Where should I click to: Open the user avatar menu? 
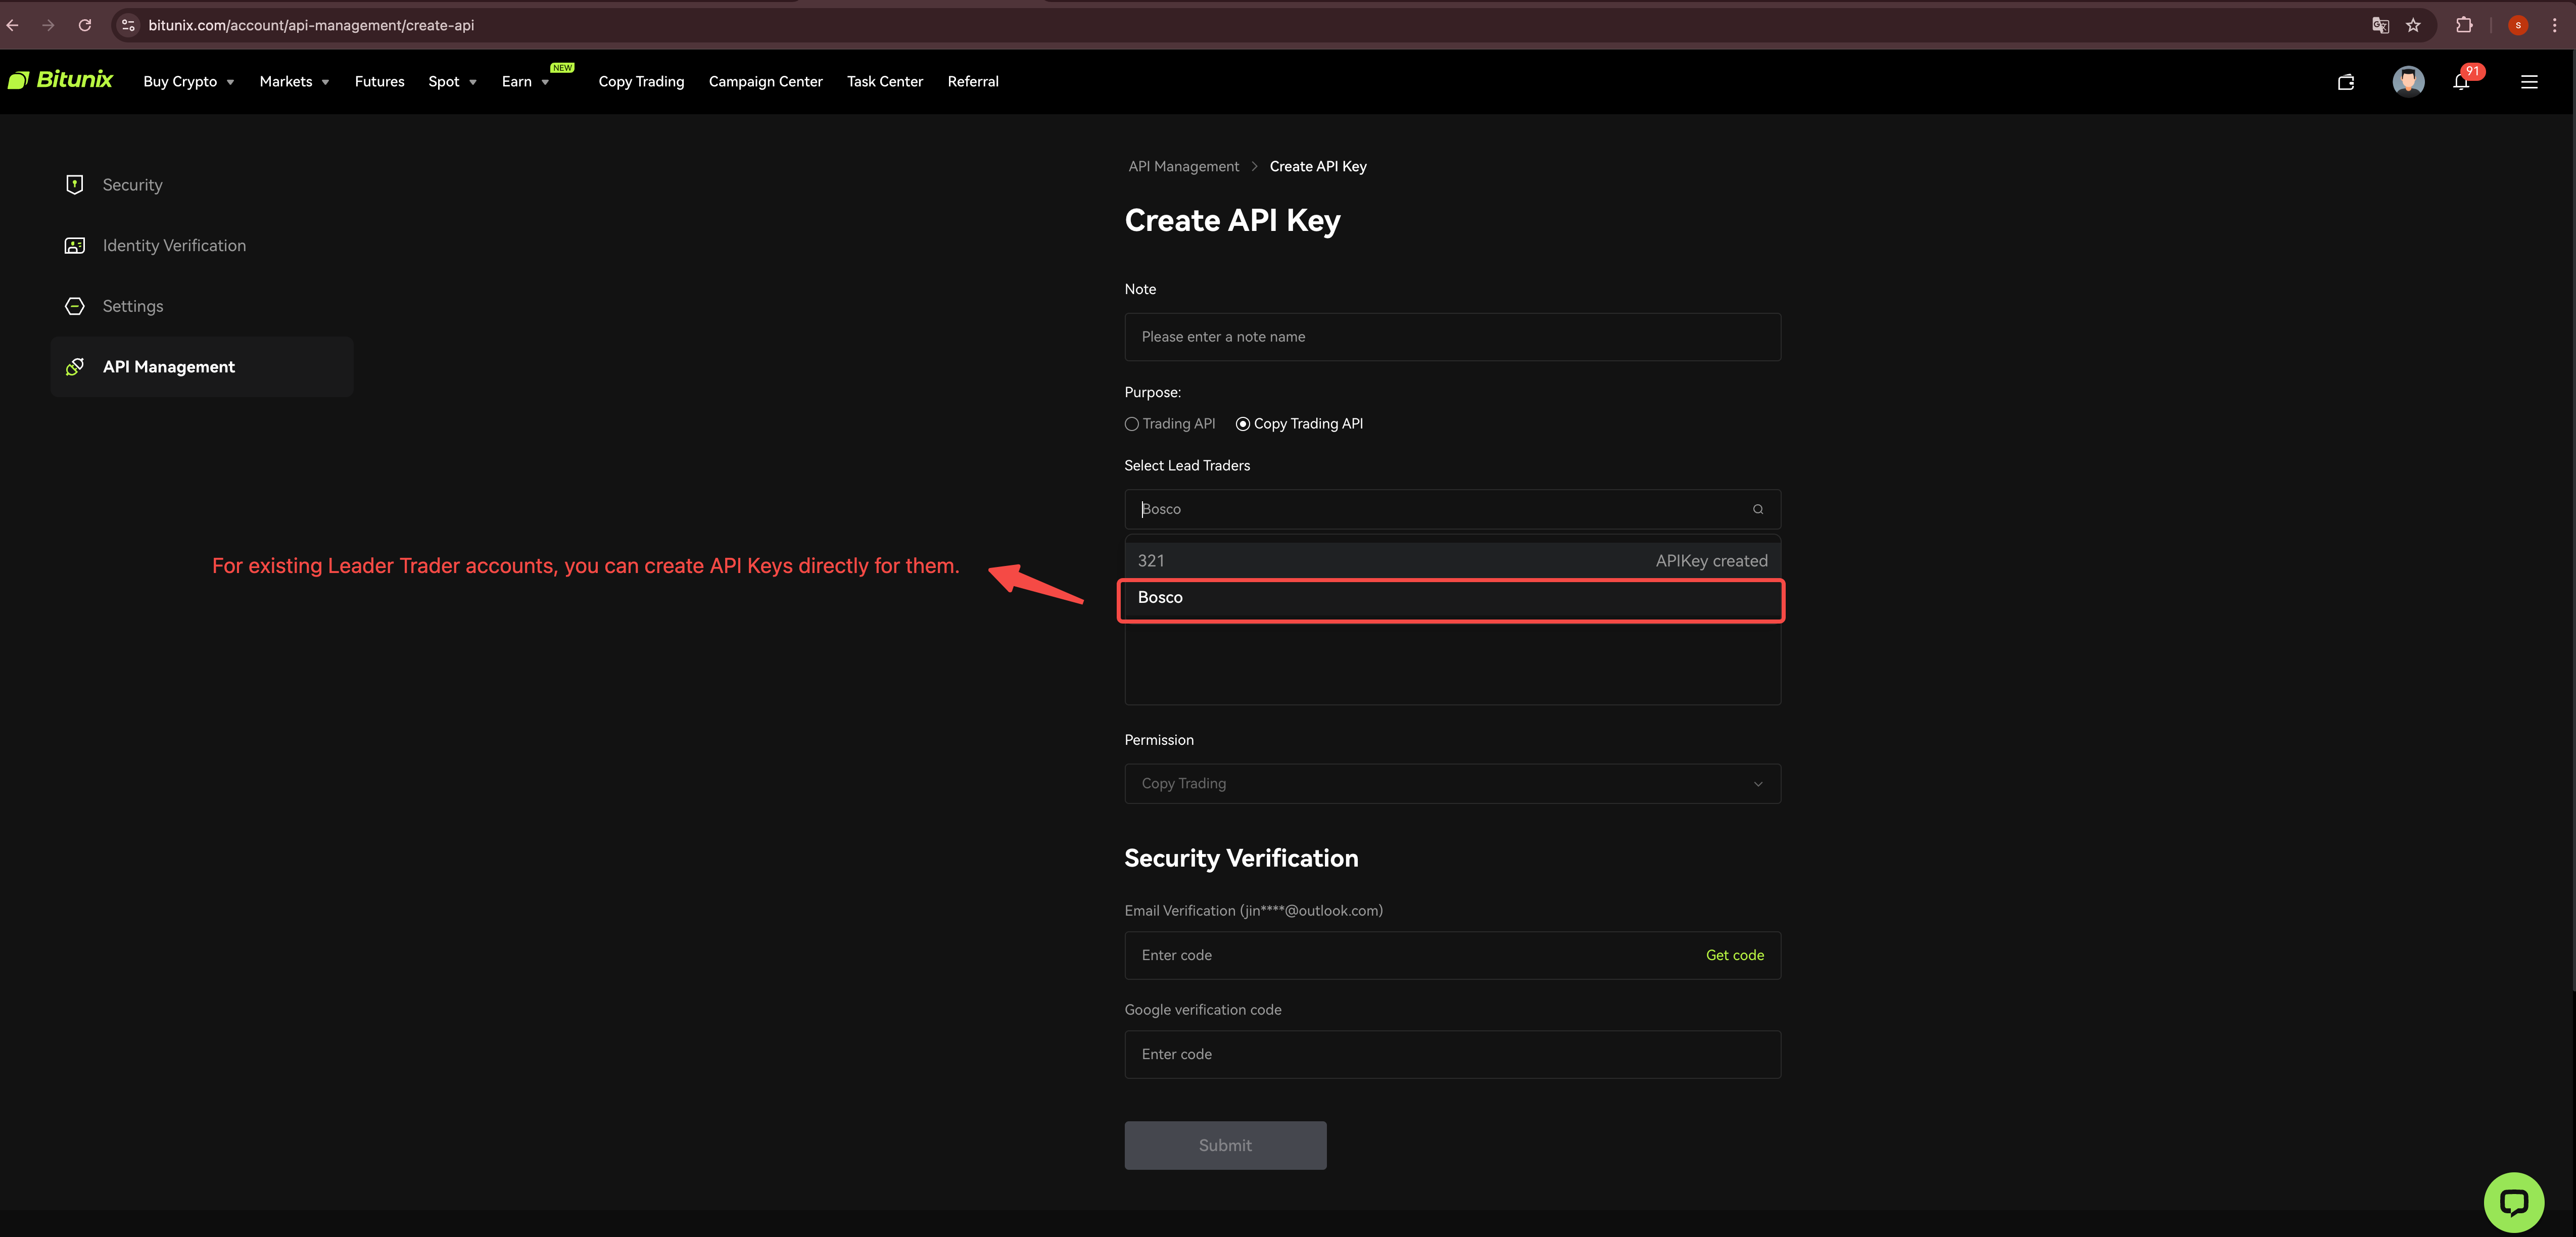(x=2408, y=81)
